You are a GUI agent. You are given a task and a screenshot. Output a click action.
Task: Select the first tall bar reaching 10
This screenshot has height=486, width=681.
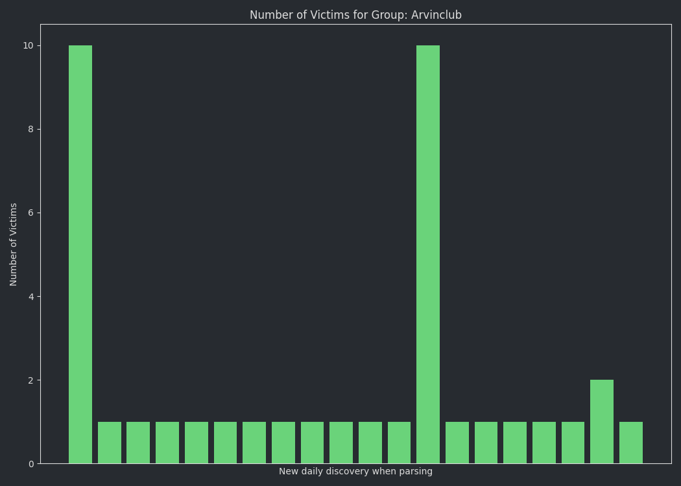[80, 254]
